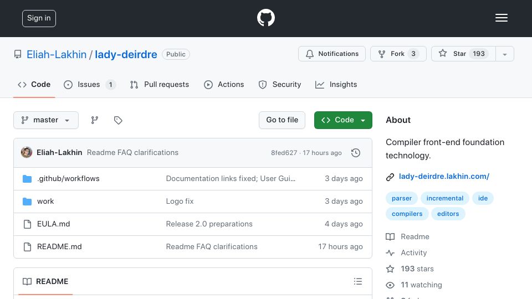
Task: Visit lady-deirdre.lakhin.com website link
Action: [x=444, y=176]
